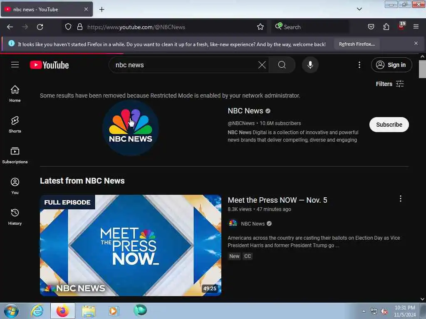Open the You sidebar section
426x319 pixels.
(15, 186)
